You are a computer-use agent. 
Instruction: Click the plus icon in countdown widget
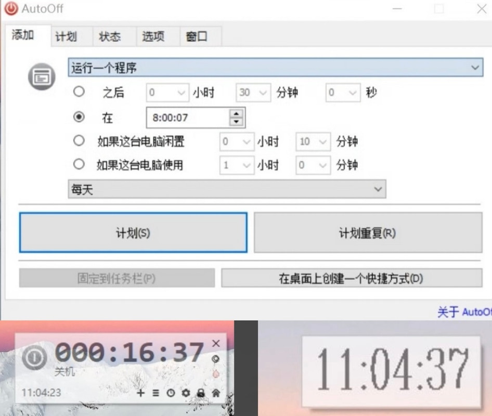click(141, 393)
